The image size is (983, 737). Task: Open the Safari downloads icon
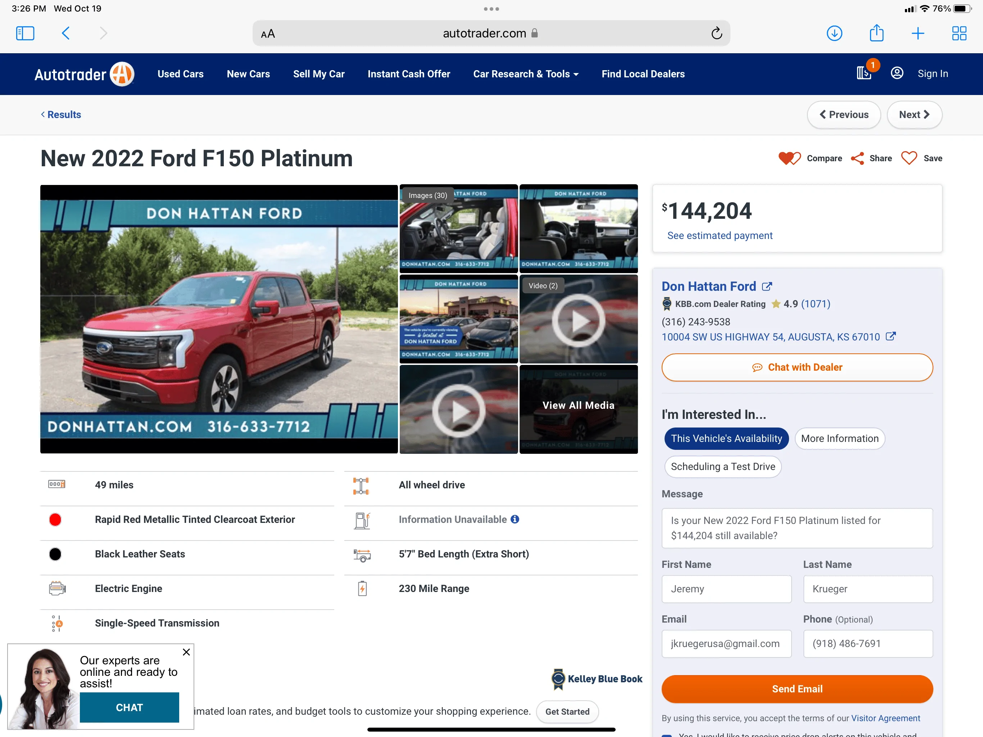(834, 33)
